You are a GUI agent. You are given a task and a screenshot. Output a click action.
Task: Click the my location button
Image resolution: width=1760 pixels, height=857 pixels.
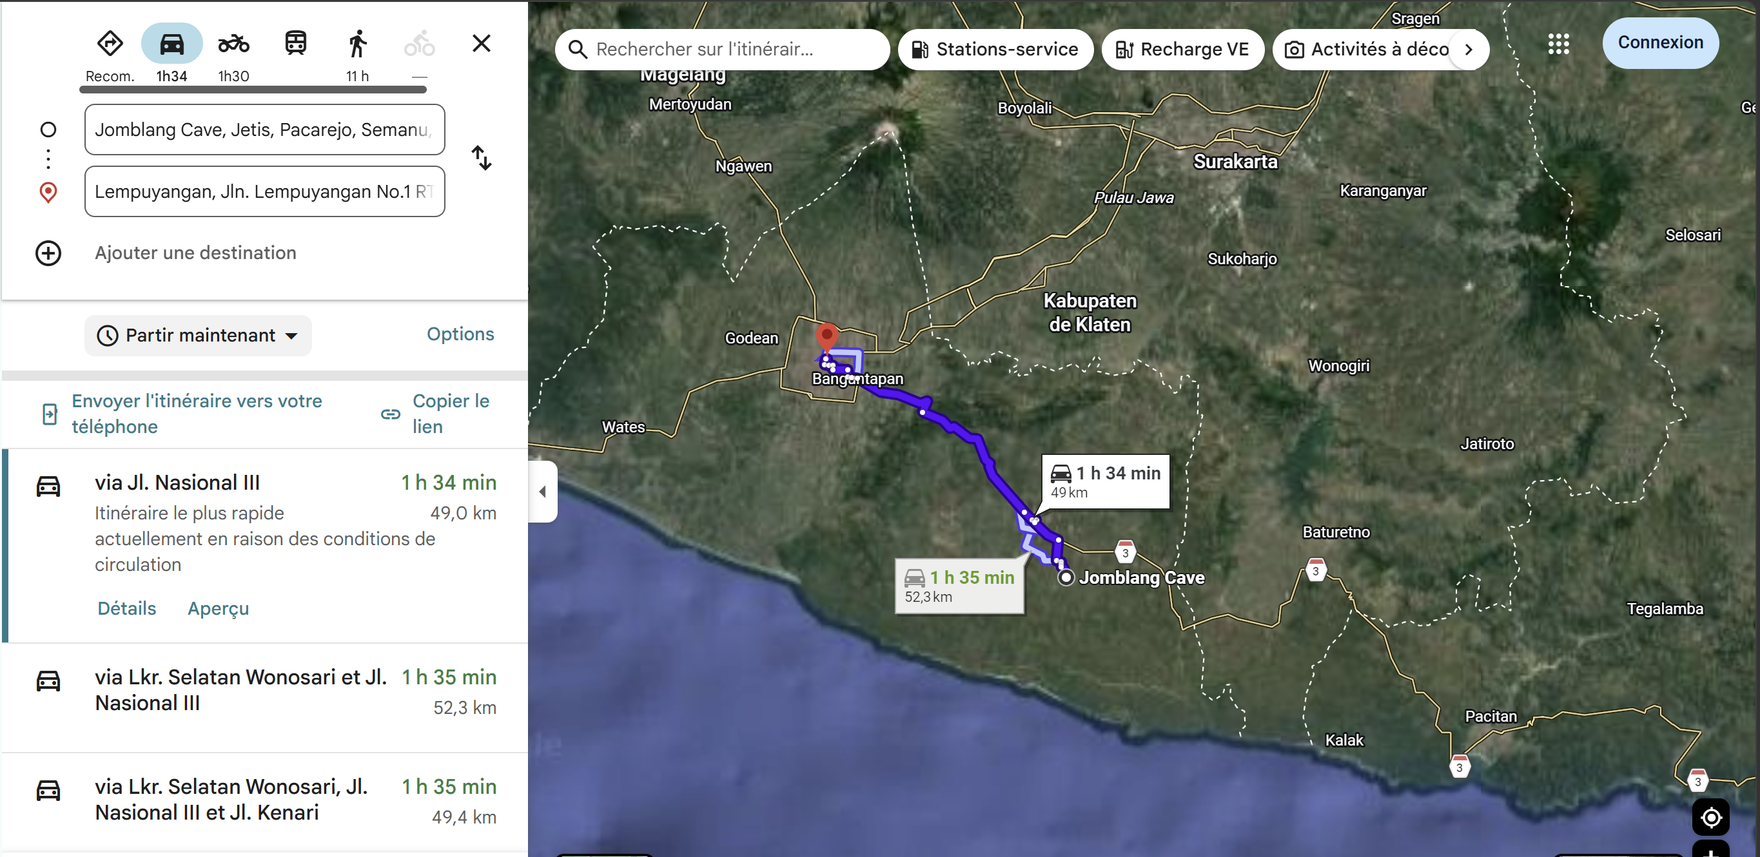click(1711, 816)
